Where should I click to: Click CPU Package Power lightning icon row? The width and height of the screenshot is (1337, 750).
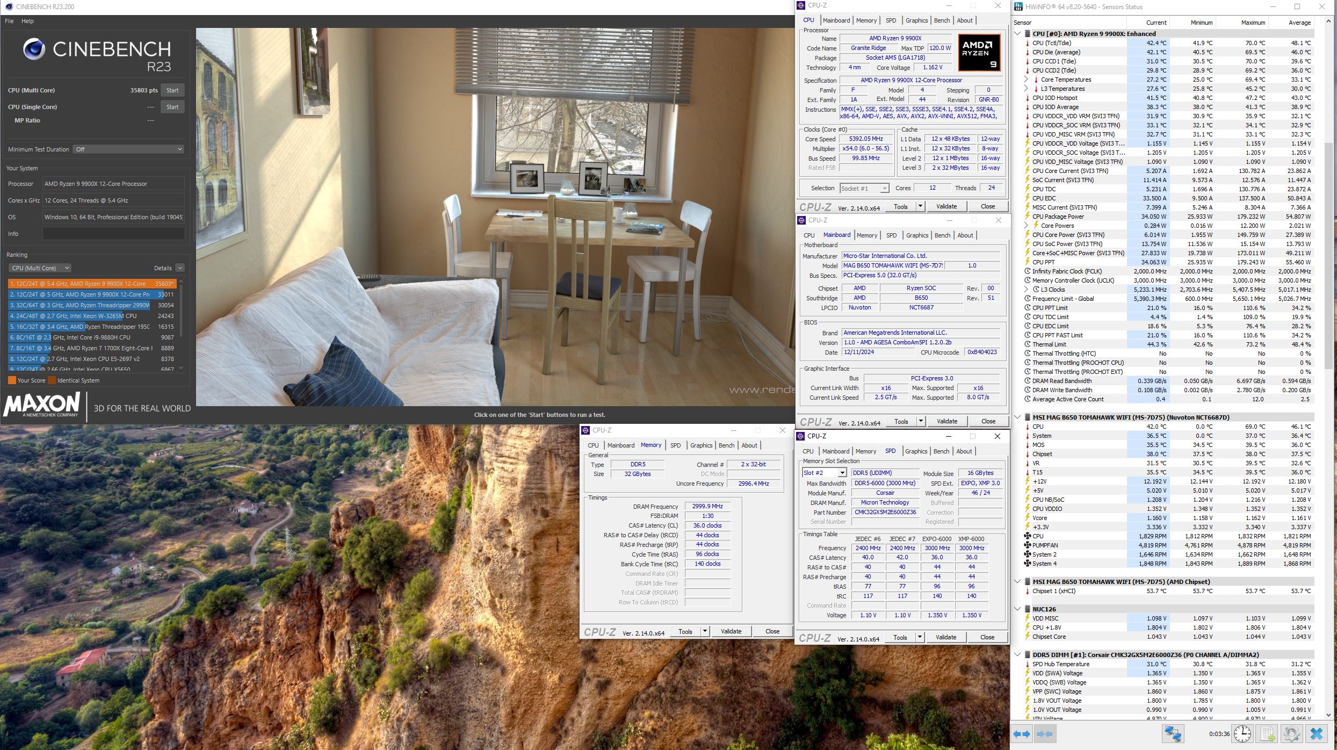(1027, 217)
